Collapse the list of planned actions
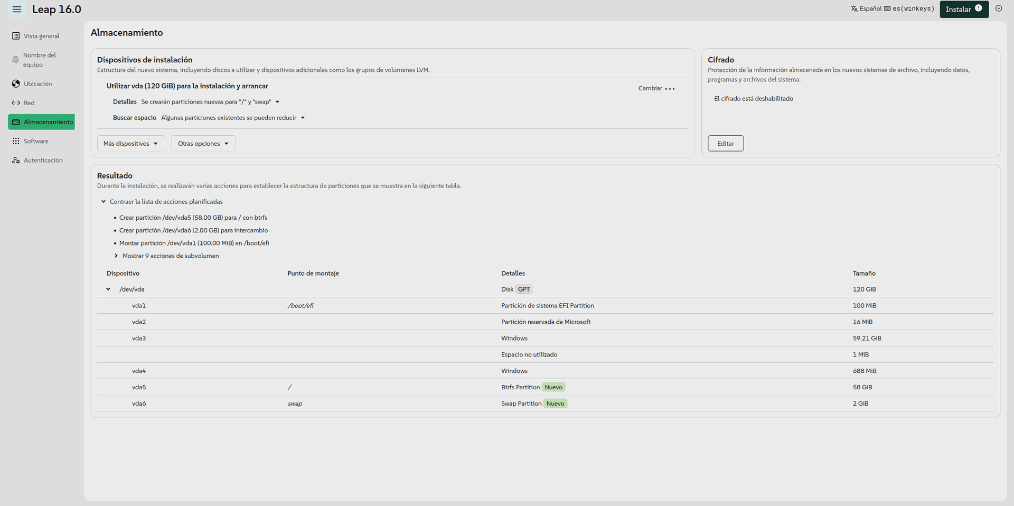 pyautogui.click(x=104, y=202)
